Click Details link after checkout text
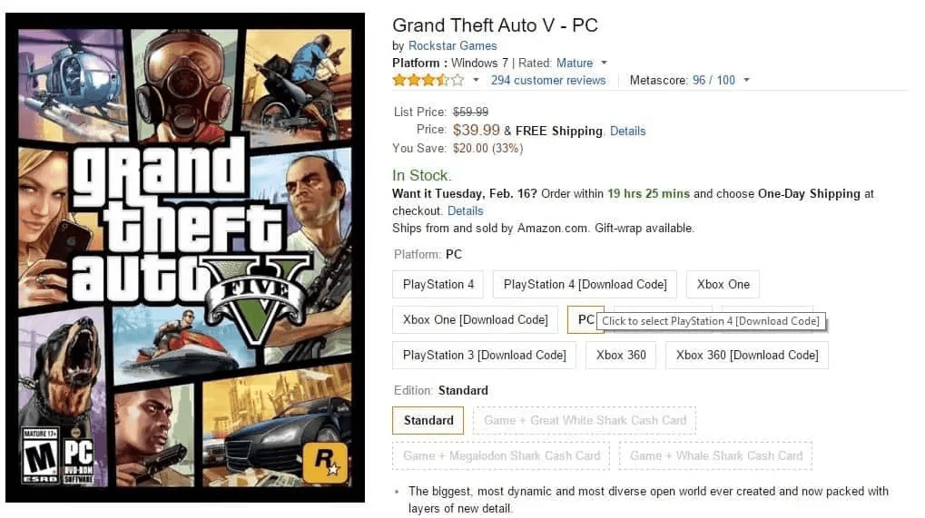Viewport: 925px width, 518px height. 465,210
